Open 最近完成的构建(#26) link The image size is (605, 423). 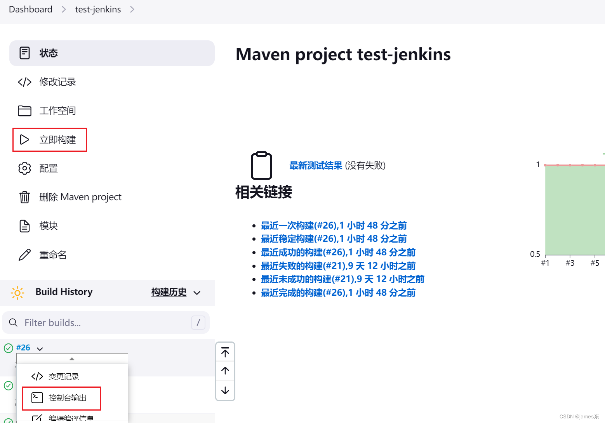(338, 293)
